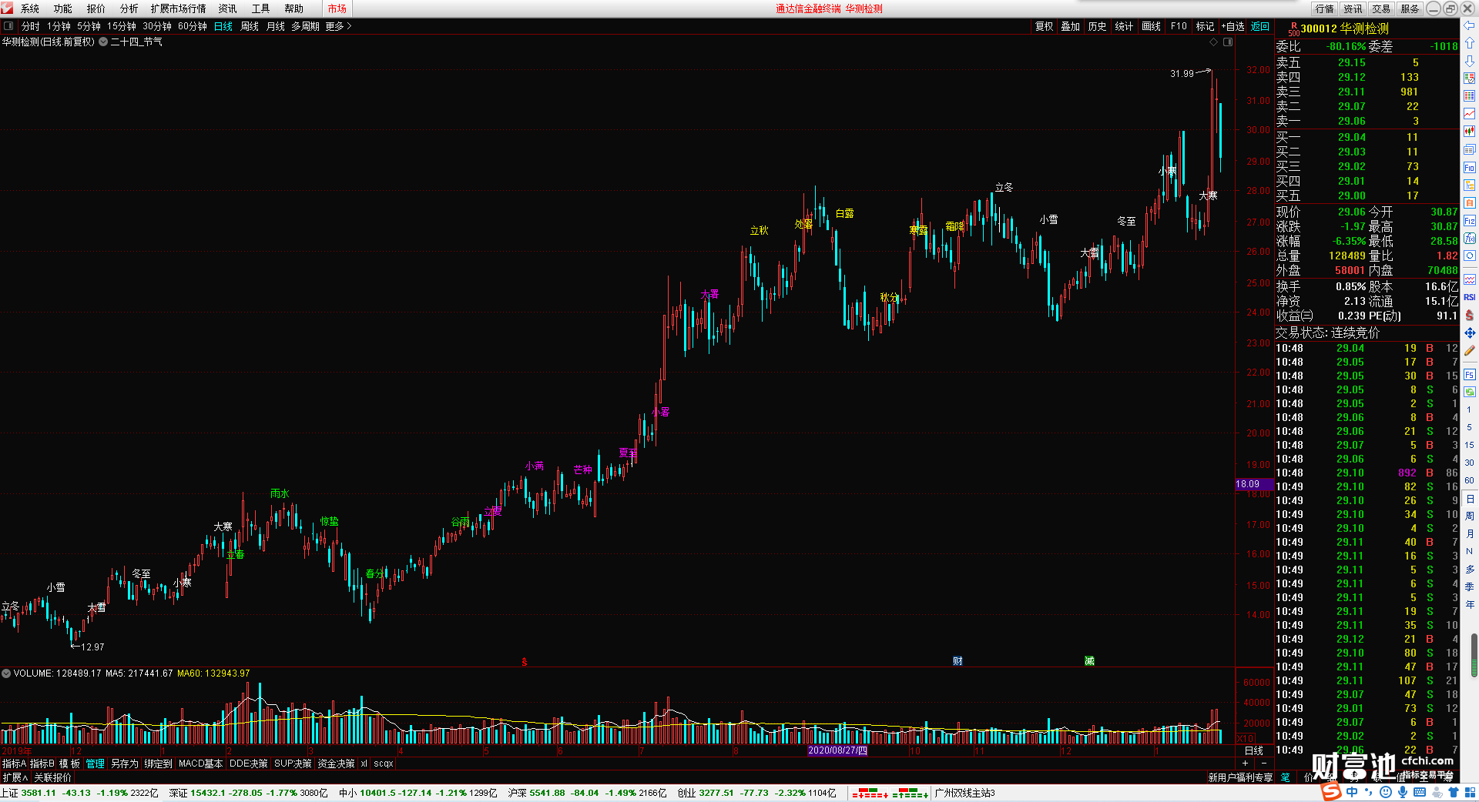The image size is (1479, 802).
Task: Click the blue move cross-arrows icon
Action: tap(1469, 332)
